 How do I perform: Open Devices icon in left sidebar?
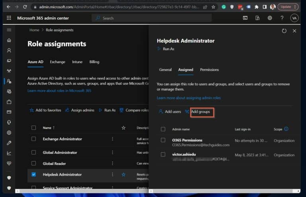[9, 61]
